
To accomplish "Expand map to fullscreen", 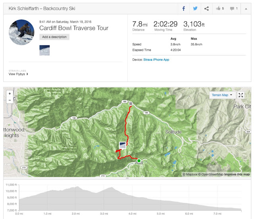I will tap(241, 95).
